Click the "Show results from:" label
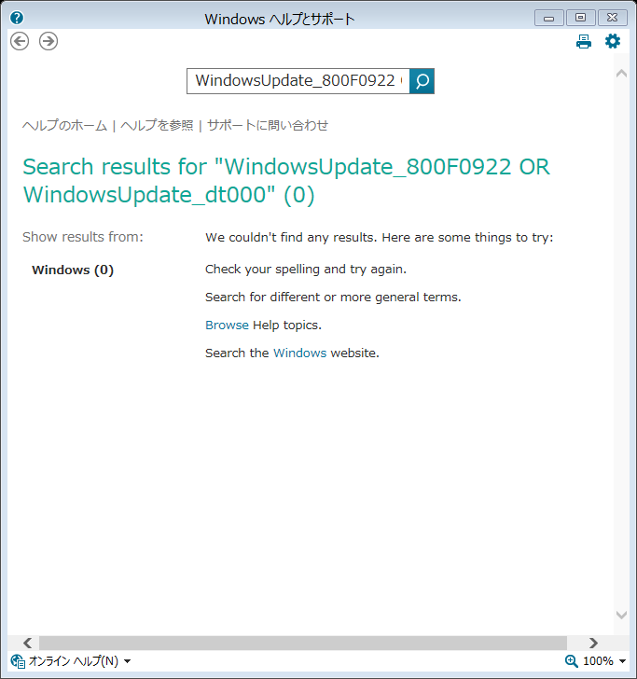This screenshot has height=679, width=637. tap(83, 237)
